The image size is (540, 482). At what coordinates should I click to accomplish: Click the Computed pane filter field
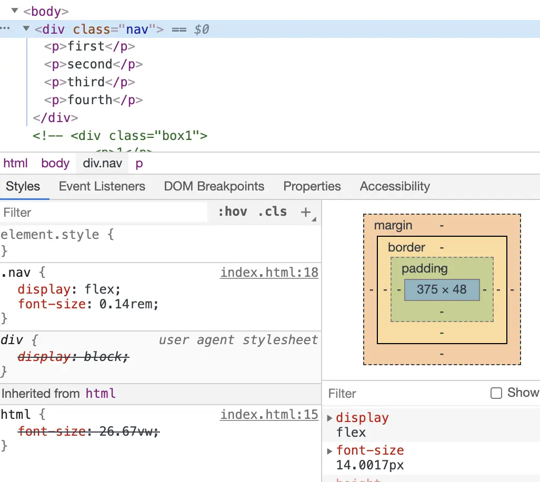click(x=405, y=394)
